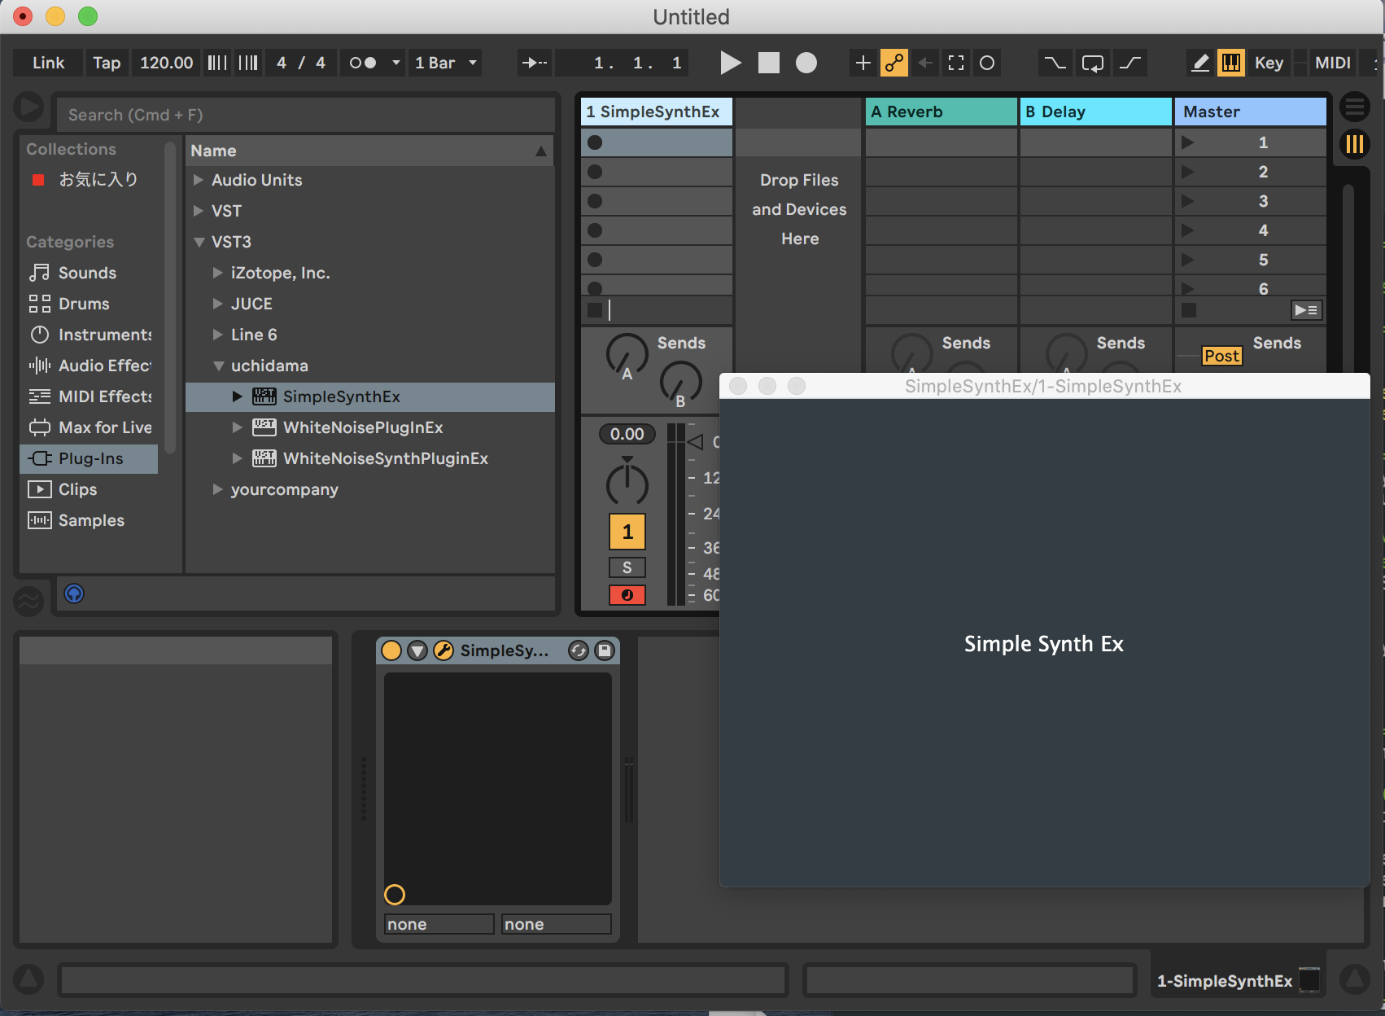Click the browser search field
This screenshot has height=1016, width=1385.
(307, 114)
